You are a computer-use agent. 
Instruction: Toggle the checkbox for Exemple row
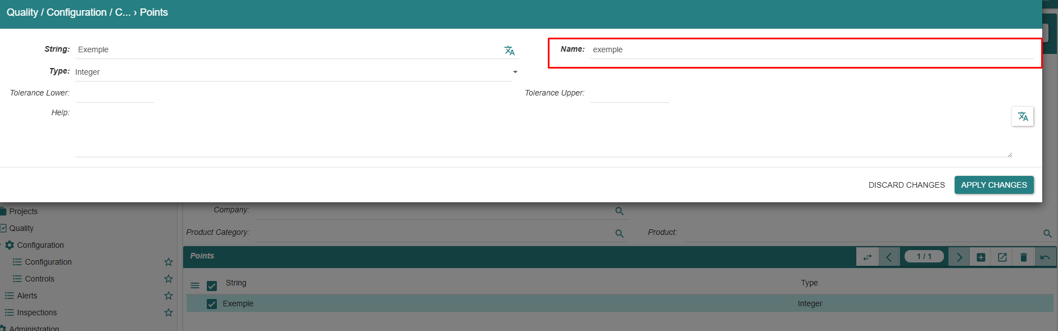212,304
